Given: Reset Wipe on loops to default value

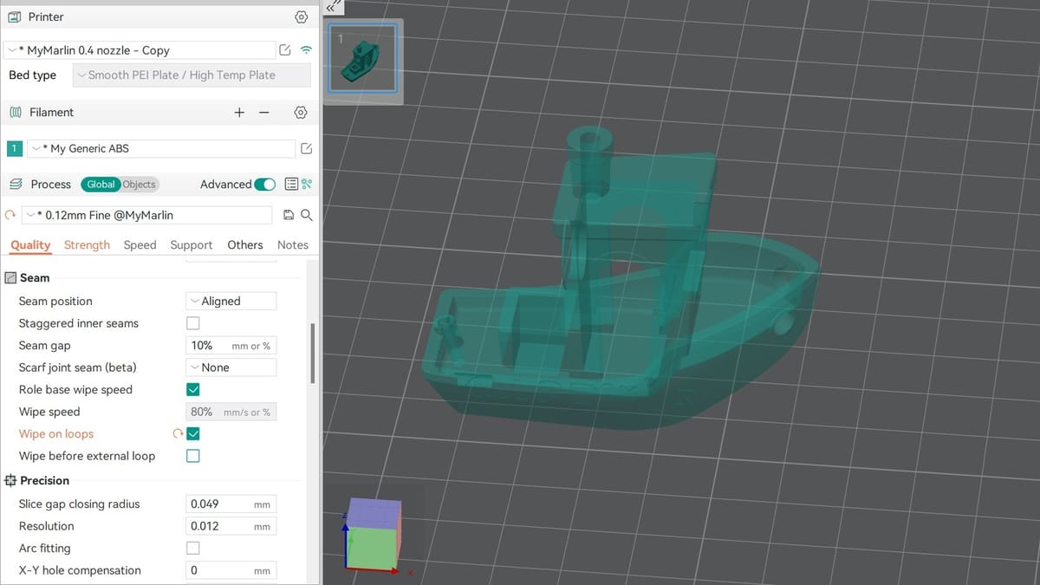Looking at the screenshot, I should point(179,434).
